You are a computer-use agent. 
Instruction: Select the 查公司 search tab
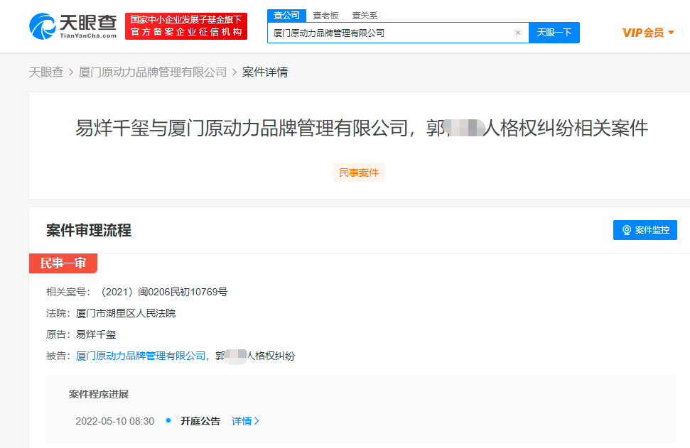(286, 16)
